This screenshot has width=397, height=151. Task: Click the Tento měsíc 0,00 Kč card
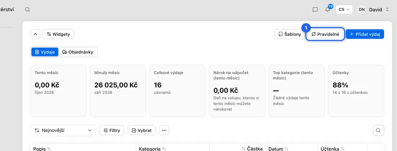tap(58, 91)
